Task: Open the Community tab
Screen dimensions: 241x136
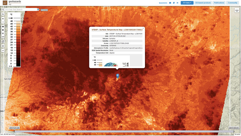Action: pos(232,3)
